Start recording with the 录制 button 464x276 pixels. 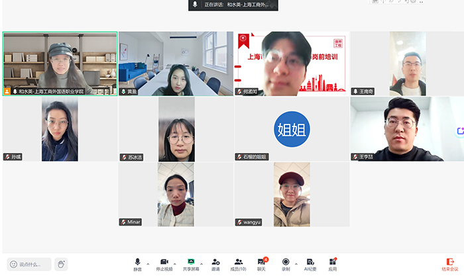pyautogui.click(x=286, y=263)
